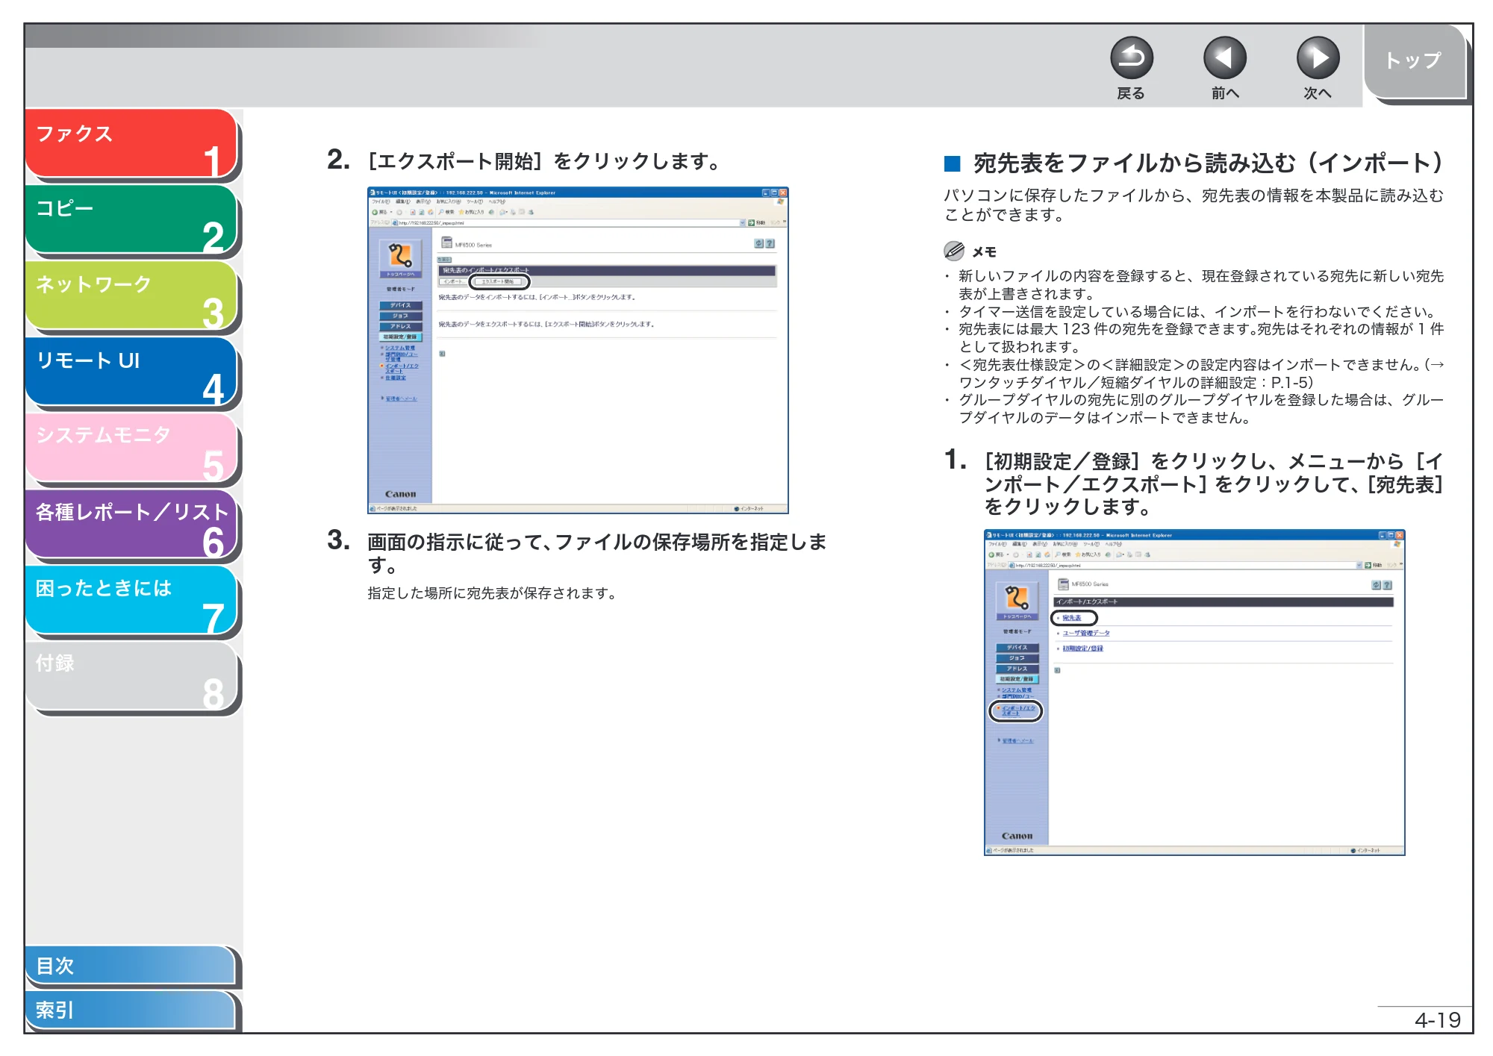Click address bar in step 1 browser screenshot
Viewport: 1493px width, 1056px height.
[1187, 565]
